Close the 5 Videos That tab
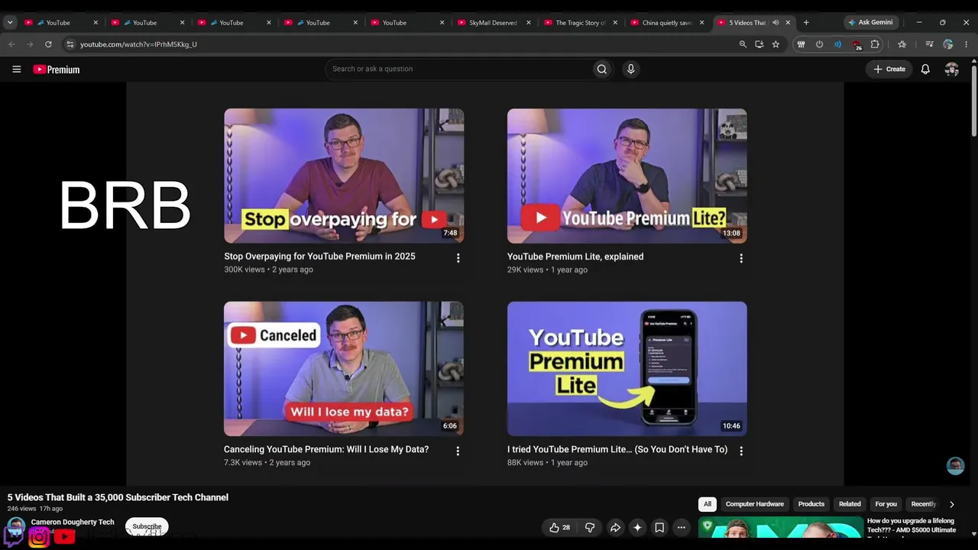This screenshot has height=550, width=978. [x=788, y=23]
